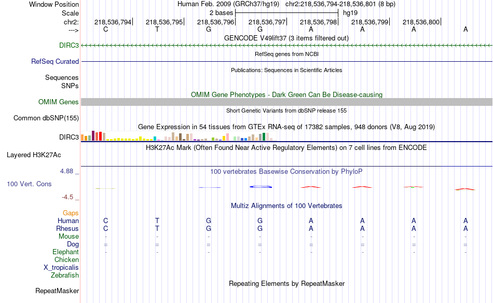Image resolution: width=493 pixels, height=303 pixels.
Task: Click the 'RefSeq Curated' track label
Action: (55, 61)
